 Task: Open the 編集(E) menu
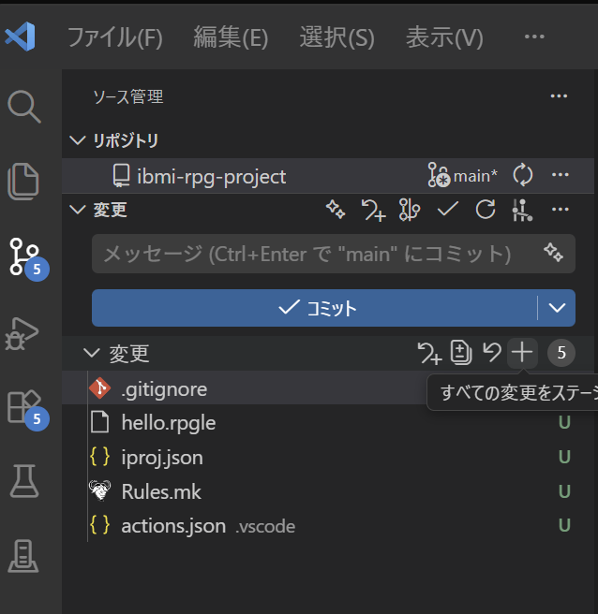click(x=231, y=37)
